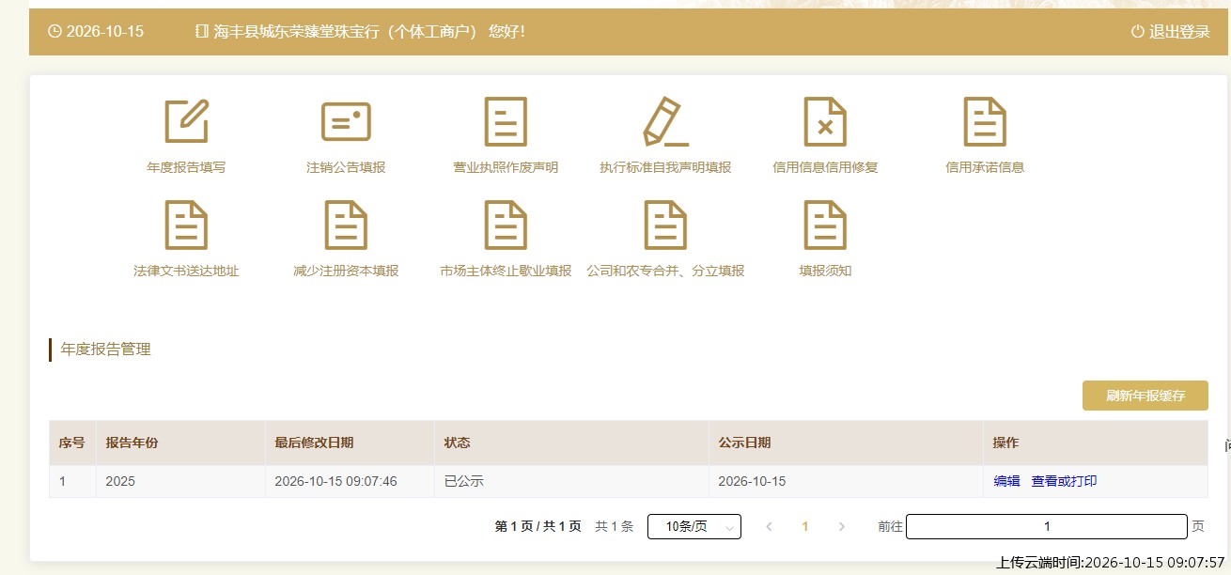Focus the 前往 page number input field
1231x575 pixels.
click(x=1047, y=526)
